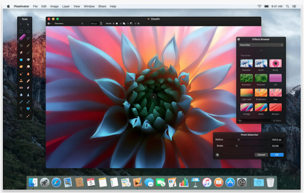The width and height of the screenshot is (304, 193).
Task: Open the View menu
Action: tap(77, 6)
